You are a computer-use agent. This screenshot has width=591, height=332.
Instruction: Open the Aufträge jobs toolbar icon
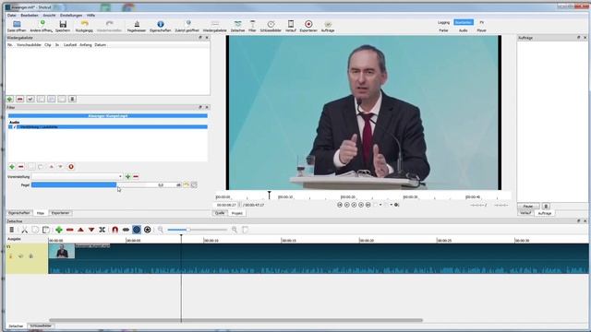tap(328, 26)
